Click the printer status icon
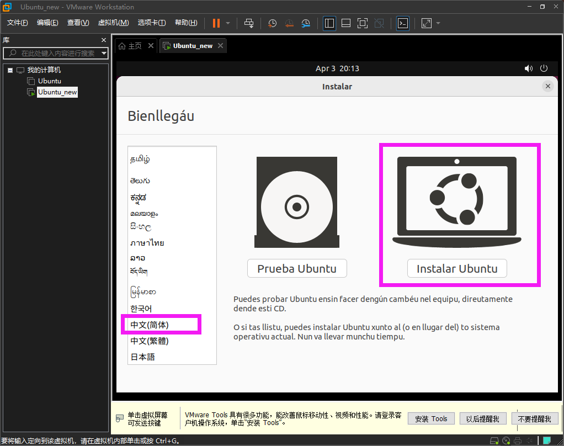The width and height of the screenshot is (564, 446). tap(518, 440)
